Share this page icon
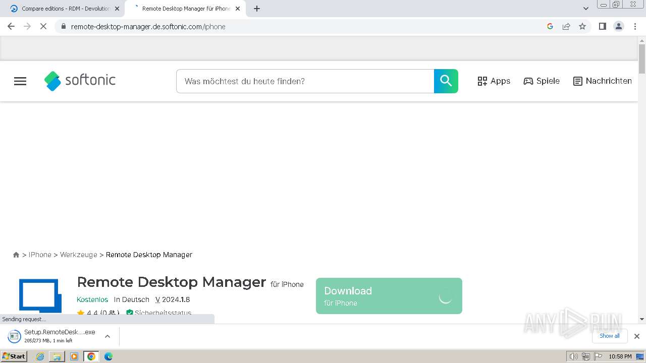 point(566,26)
